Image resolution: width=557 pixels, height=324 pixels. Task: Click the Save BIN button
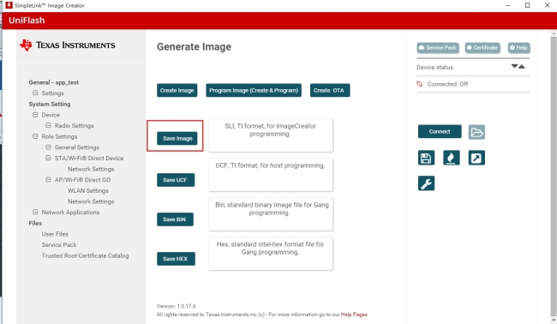(175, 219)
